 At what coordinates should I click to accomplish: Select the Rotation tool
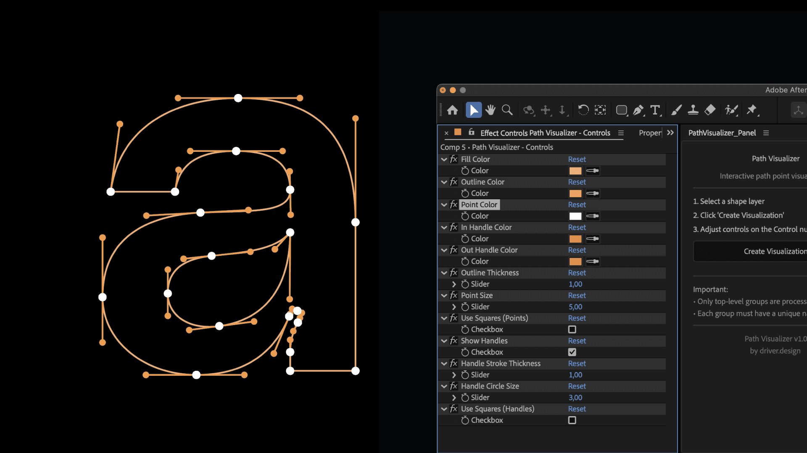(583, 110)
